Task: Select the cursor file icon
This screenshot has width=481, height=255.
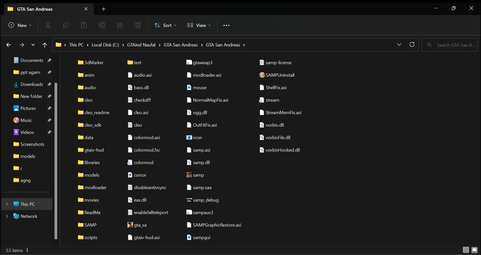Action: 130,175
